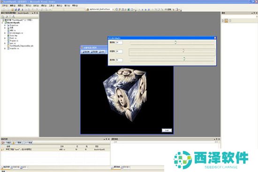Image resolution: width=258 pixels, height=172 pixels.
Task: Click the Load button in cube window
Action: [167, 130]
